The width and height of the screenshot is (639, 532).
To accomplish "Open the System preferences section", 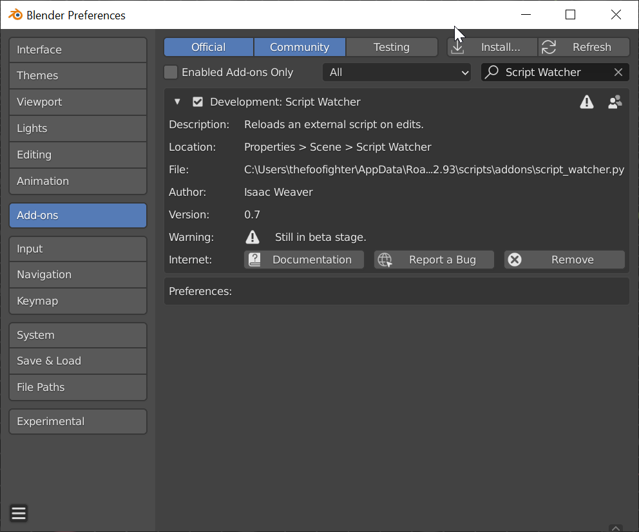I will click(x=78, y=336).
